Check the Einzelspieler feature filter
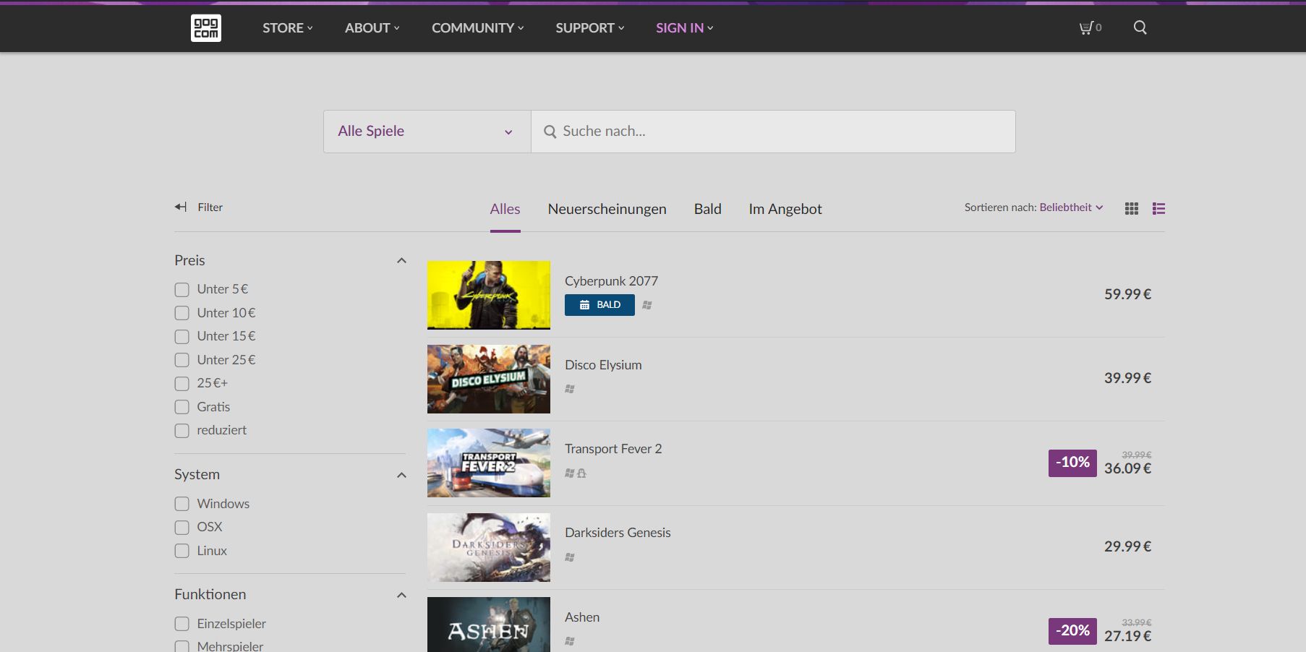This screenshot has height=652, width=1306. point(182,624)
